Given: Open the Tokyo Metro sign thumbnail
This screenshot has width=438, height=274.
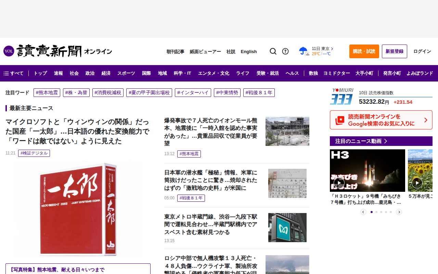Looking at the screenshot, I should [x=287, y=227].
